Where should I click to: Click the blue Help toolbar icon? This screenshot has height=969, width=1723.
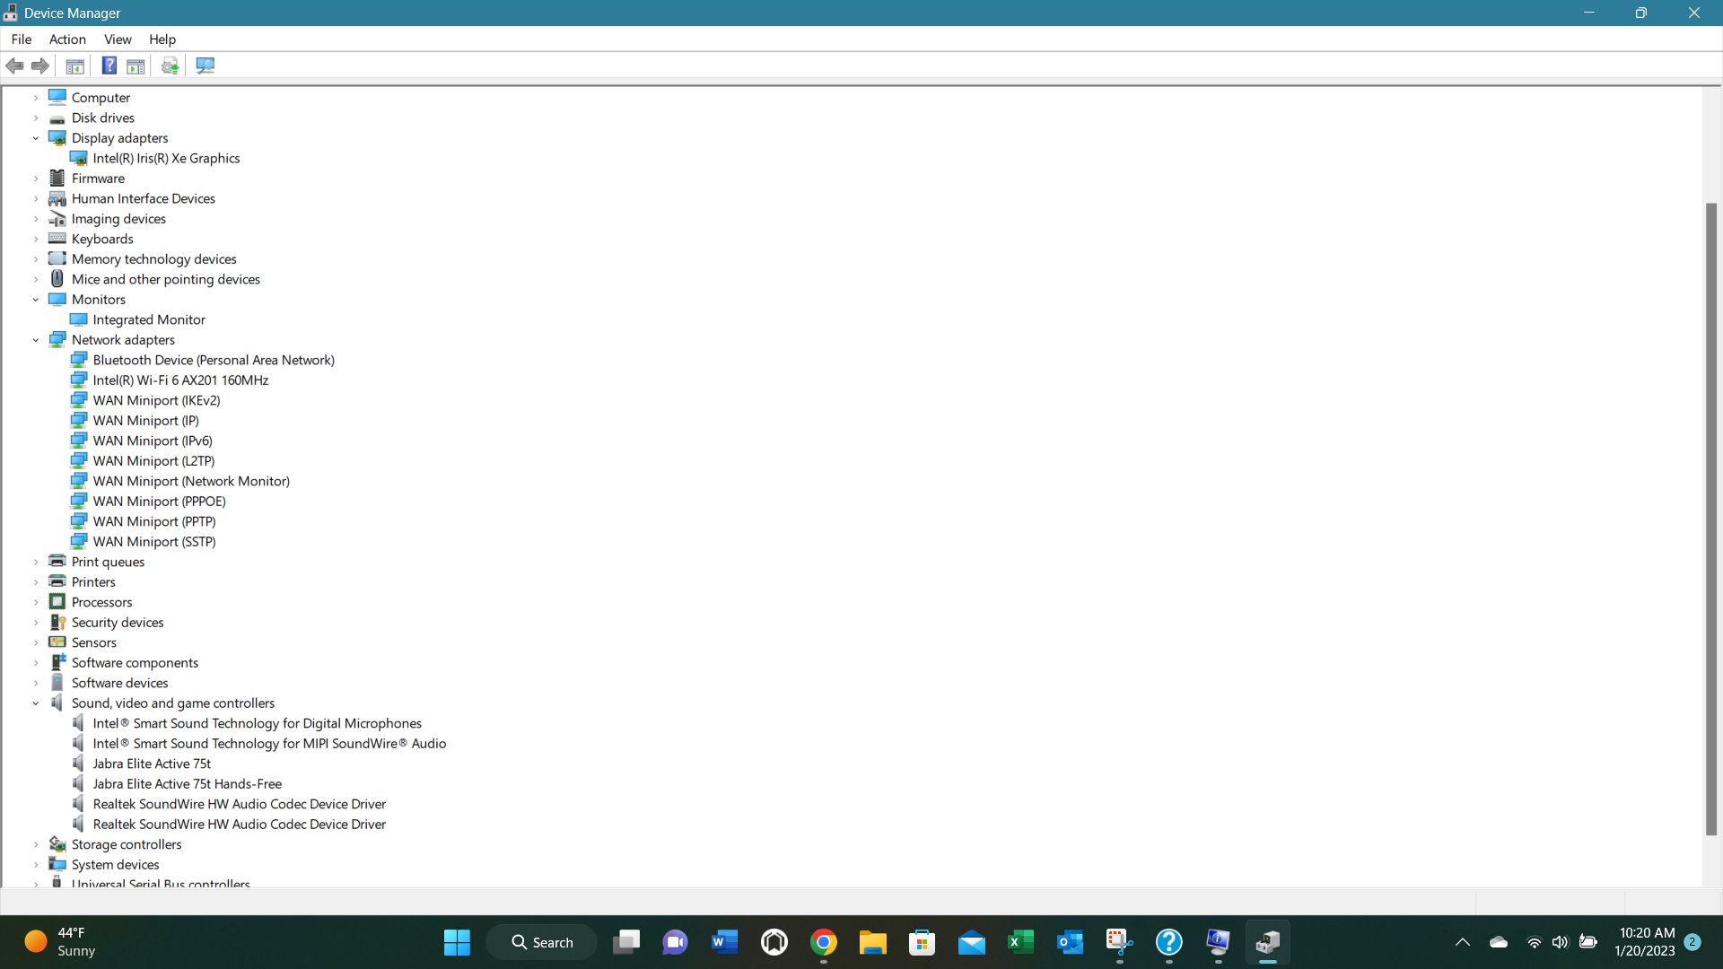tap(109, 65)
